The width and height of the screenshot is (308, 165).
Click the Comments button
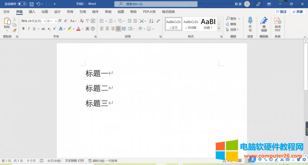281,12
